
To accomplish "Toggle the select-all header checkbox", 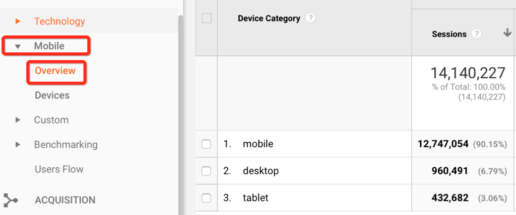I will coord(207,19).
